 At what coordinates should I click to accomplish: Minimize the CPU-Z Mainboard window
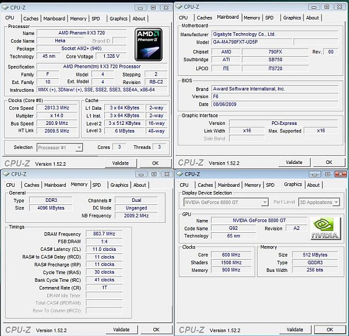coord(314,7)
